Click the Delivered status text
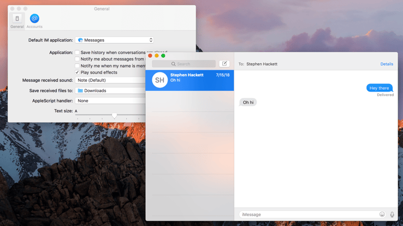 (x=386, y=95)
